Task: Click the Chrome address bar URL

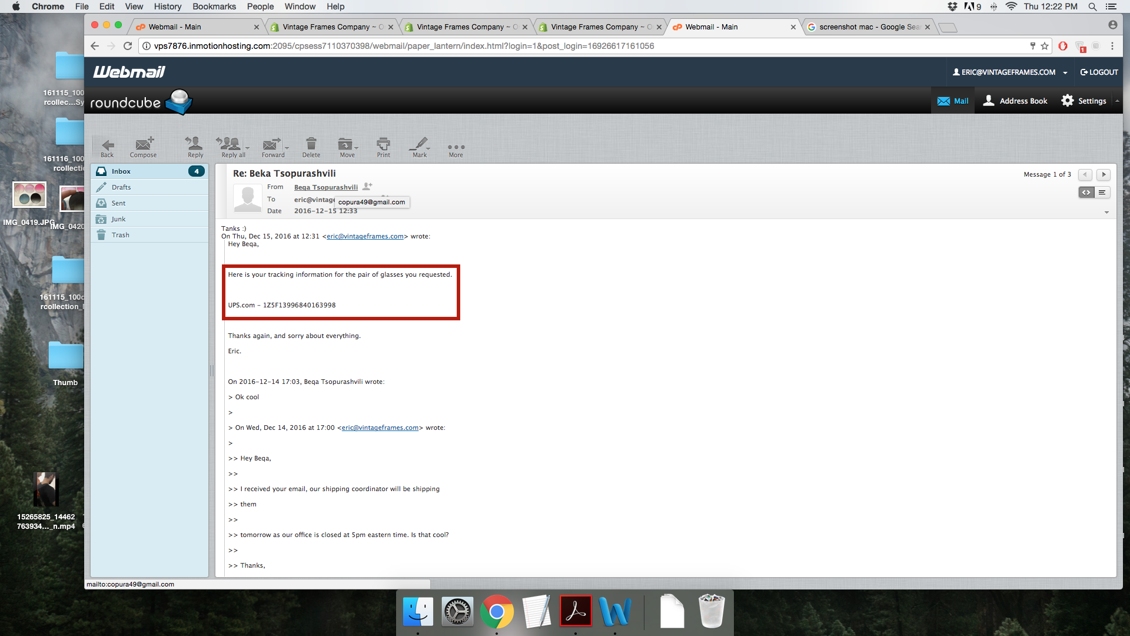Action: click(x=404, y=46)
